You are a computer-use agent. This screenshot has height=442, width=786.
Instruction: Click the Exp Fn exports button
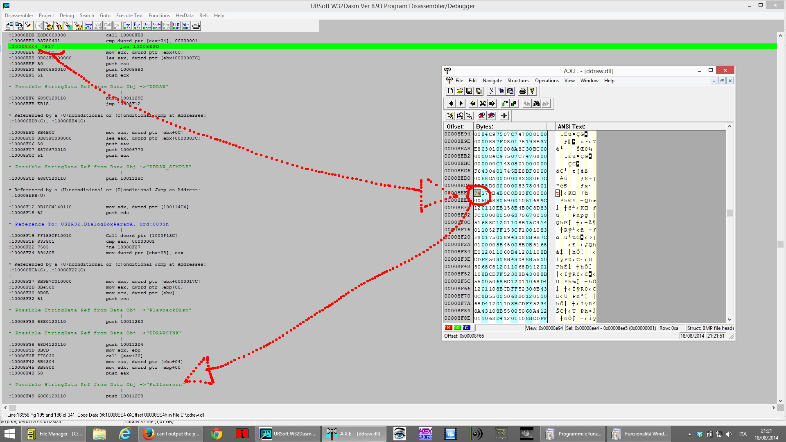point(137,26)
